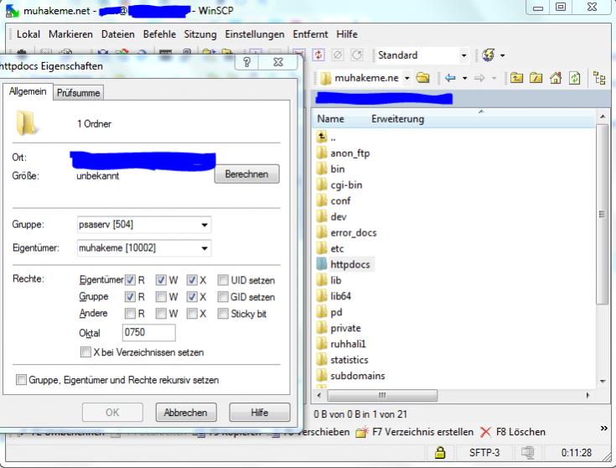Click the Abbrechen button
616x468 pixels.
point(186,413)
